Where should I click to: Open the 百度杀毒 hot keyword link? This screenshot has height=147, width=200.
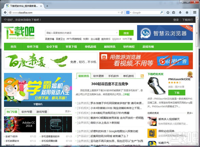pyautogui.click(x=49, y=39)
